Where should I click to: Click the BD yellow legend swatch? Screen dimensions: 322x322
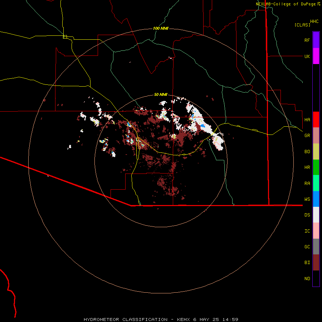[x=316, y=152]
